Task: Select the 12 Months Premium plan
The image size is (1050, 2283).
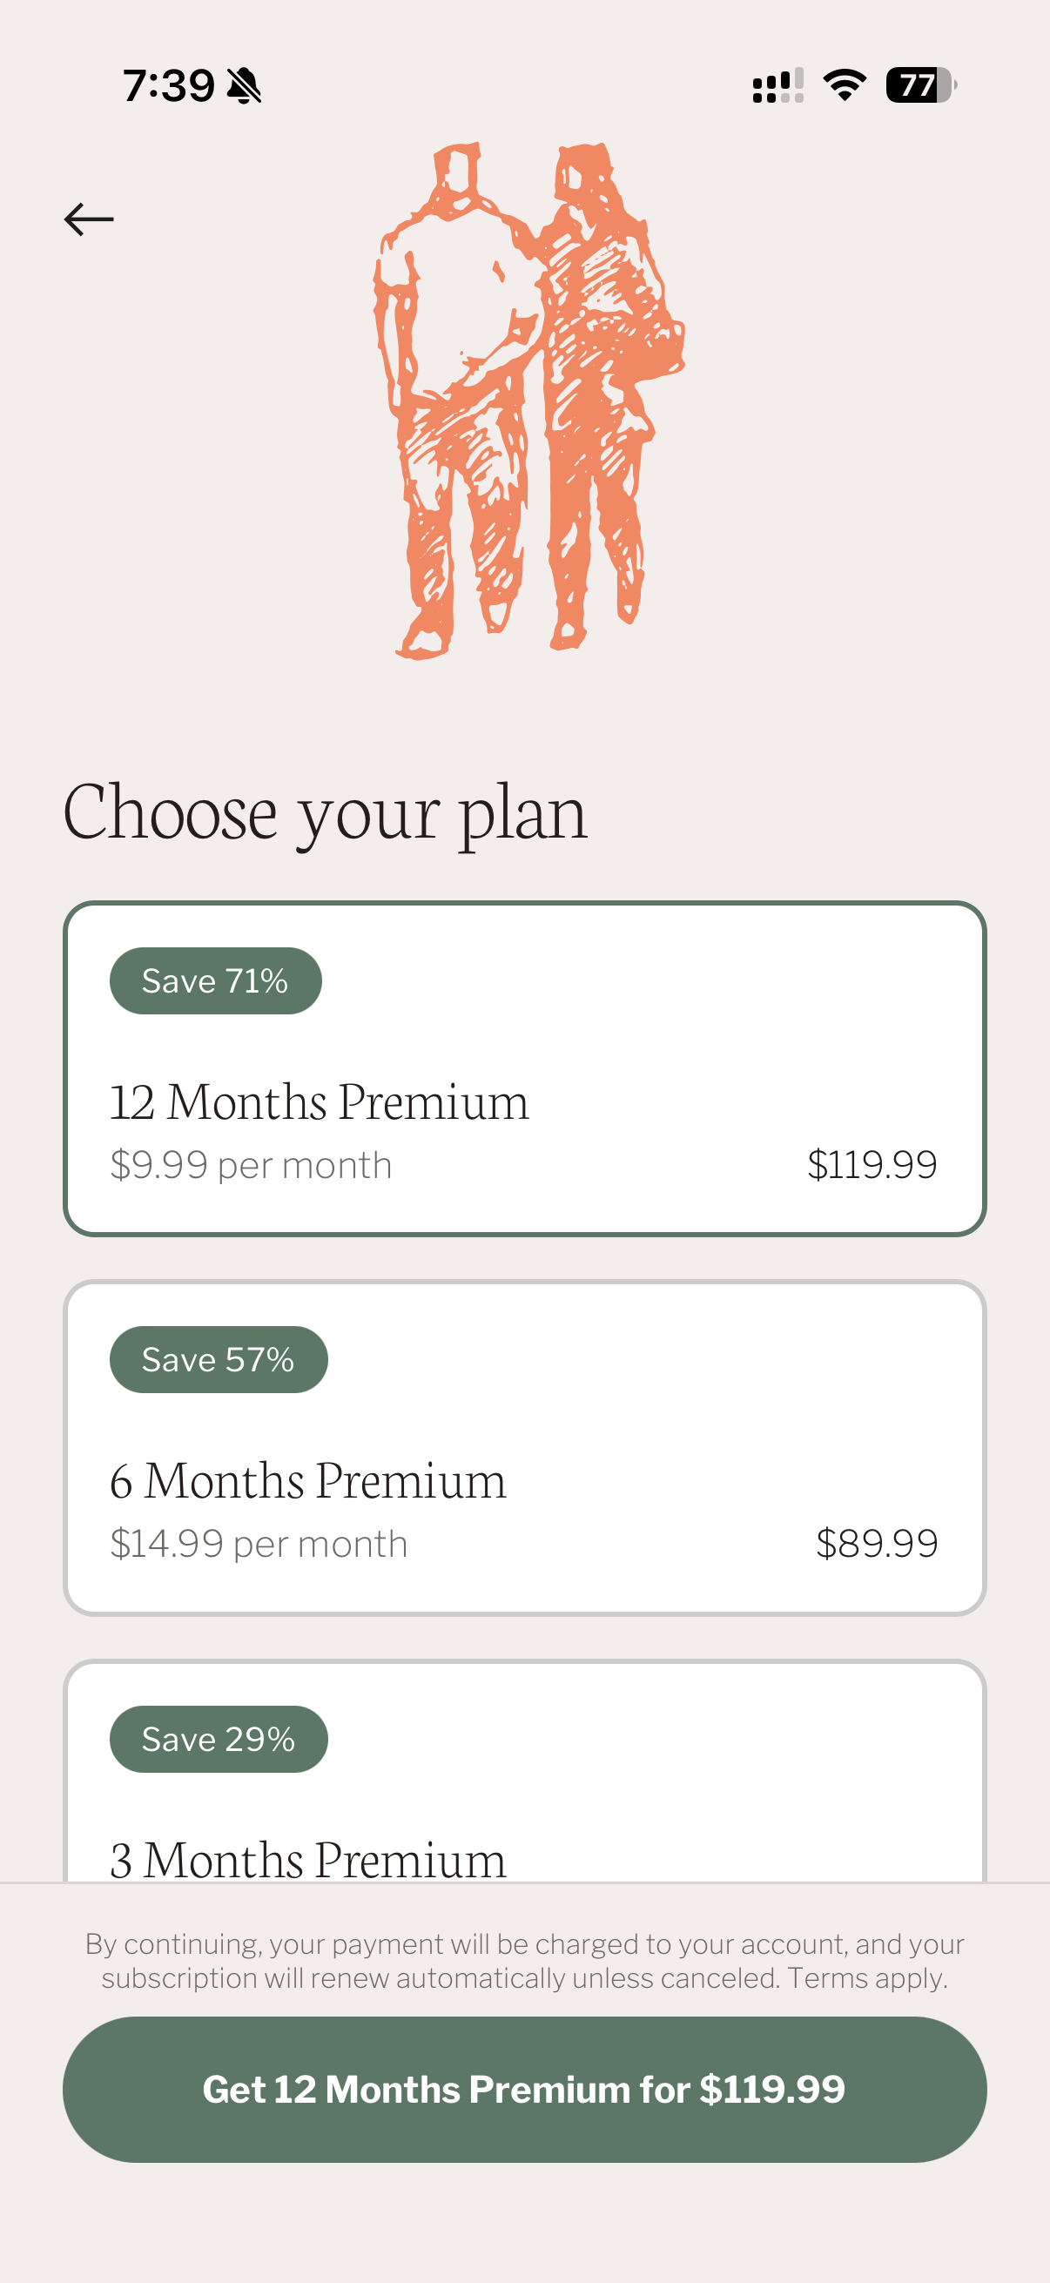Action: (524, 1068)
